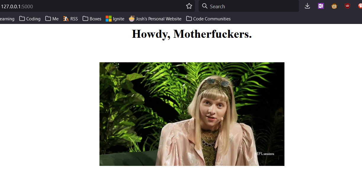This screenshot has width=362, height=196.
Task: Click the Howdy page heading
Action: (x=192, y=34)
